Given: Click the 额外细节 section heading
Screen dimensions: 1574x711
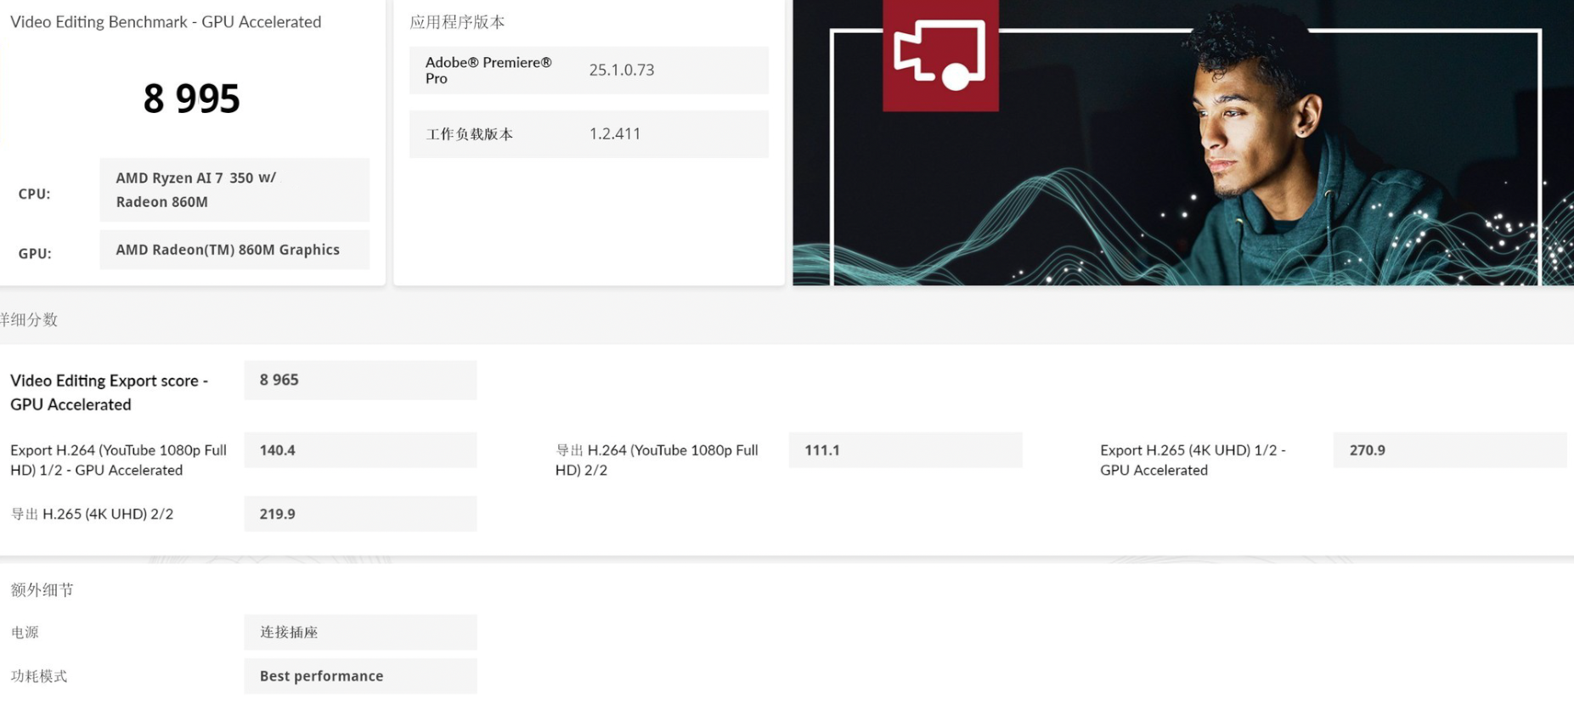Looking at the screenshot, I should coord(42,590).
